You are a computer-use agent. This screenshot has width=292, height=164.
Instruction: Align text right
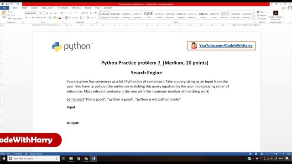click(73, 18)
